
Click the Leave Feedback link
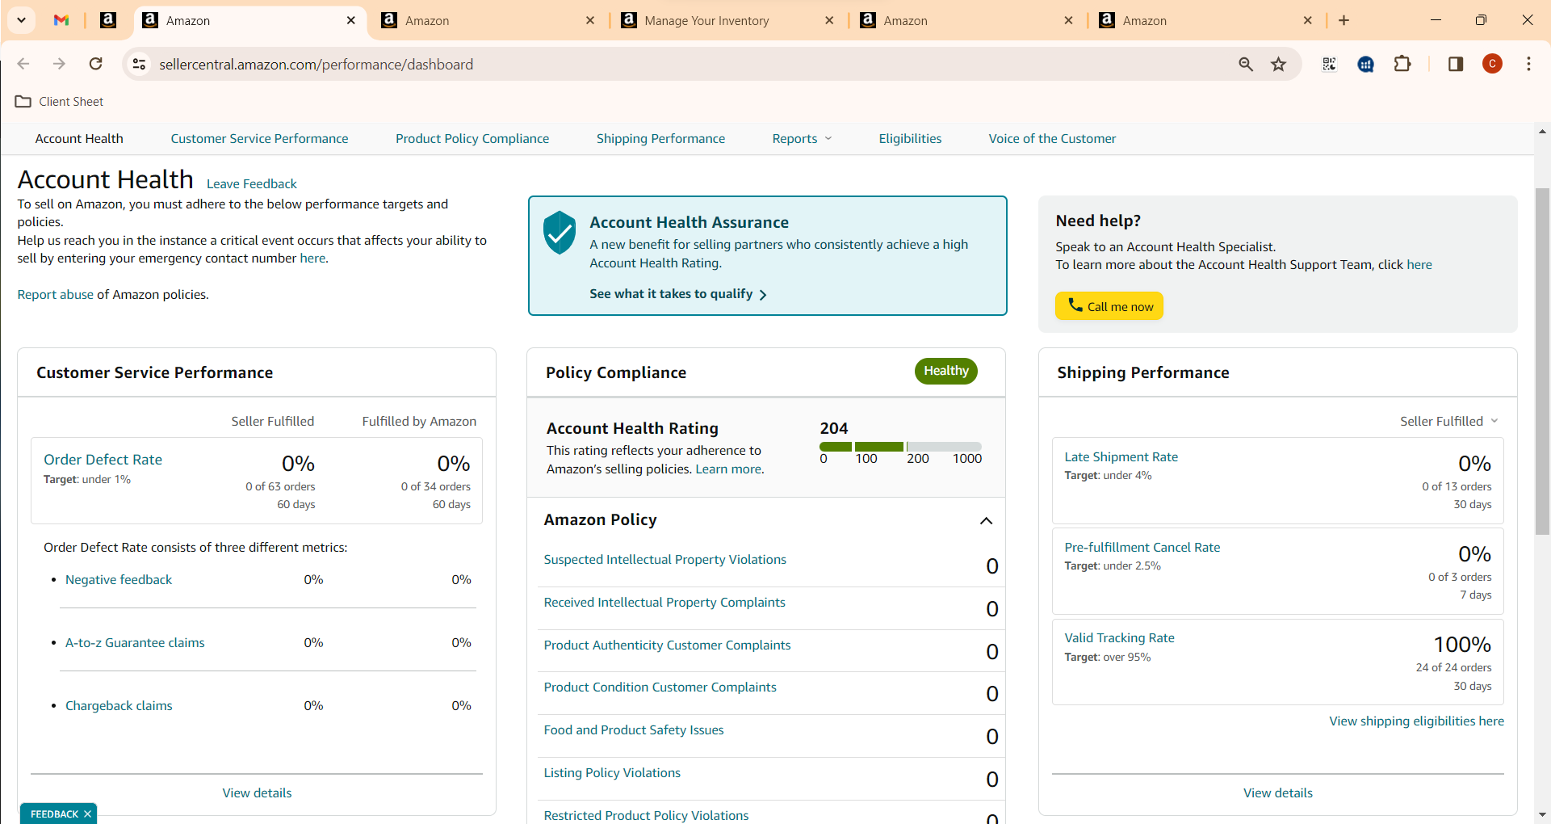252,184
